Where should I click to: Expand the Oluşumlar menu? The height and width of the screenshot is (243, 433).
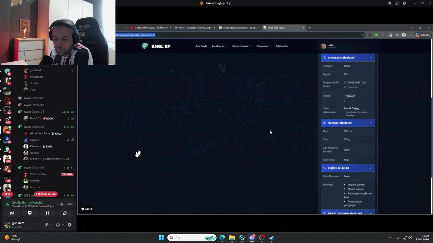[264, 46]
